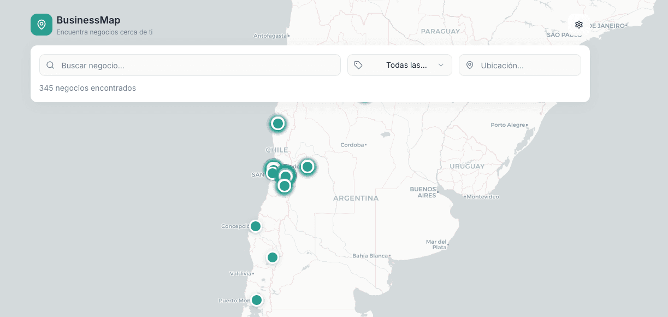Image resolution: width=668 pixels, height=317 pixels.
Task: Expand the chevron on the category filter
Action: (x=441, y=64)
